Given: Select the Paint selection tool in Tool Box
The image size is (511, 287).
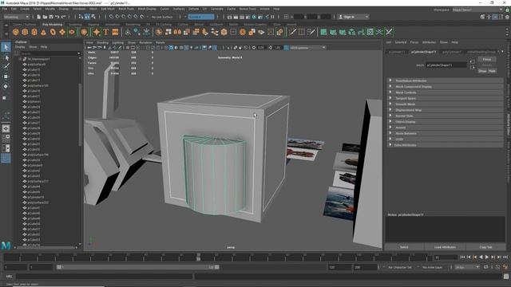Looking at the screenshot, I should click(6, 67).
